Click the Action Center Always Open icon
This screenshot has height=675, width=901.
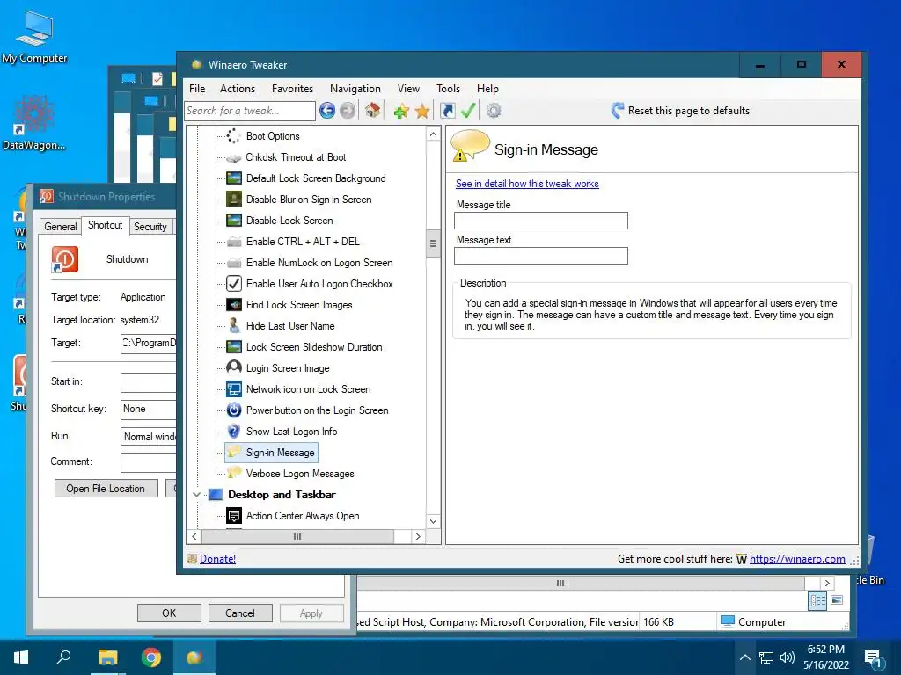(x=234, y=515)
